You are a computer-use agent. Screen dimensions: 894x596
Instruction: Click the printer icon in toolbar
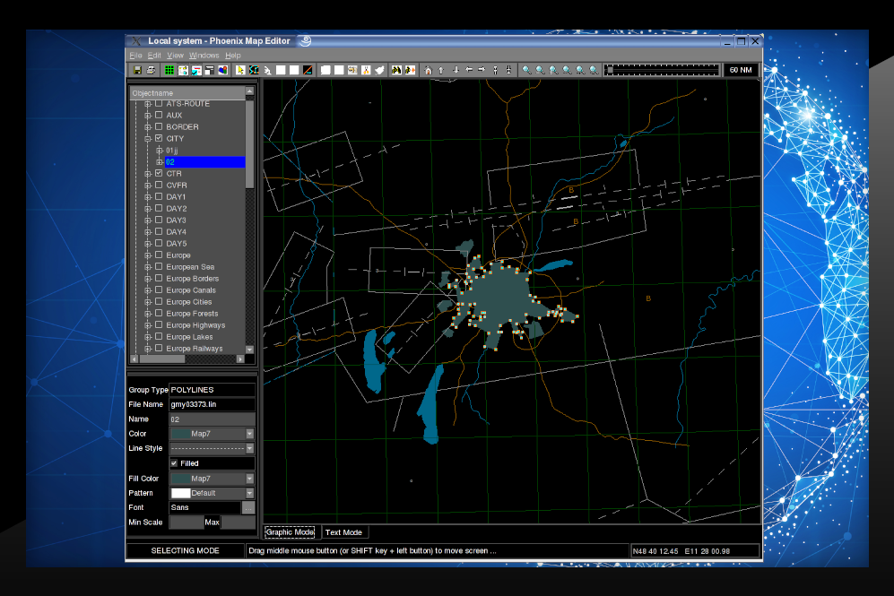[151, 70]
